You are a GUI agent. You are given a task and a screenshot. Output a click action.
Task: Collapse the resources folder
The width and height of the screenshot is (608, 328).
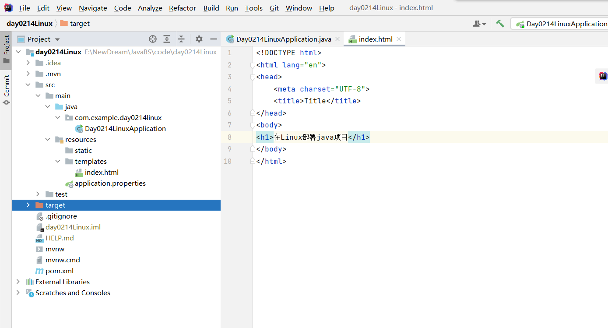48,139
